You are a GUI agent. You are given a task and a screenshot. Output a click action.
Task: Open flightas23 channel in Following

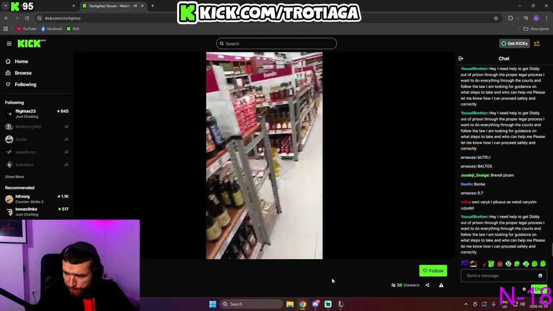click(x=37, y=114)
